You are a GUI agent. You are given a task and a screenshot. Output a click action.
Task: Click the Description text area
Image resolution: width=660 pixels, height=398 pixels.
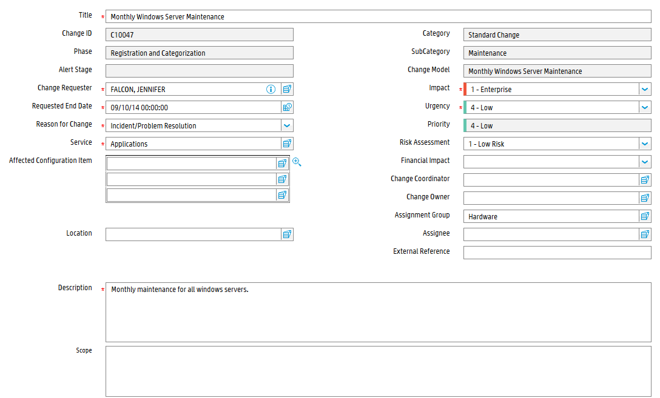(x=378, y=312)
